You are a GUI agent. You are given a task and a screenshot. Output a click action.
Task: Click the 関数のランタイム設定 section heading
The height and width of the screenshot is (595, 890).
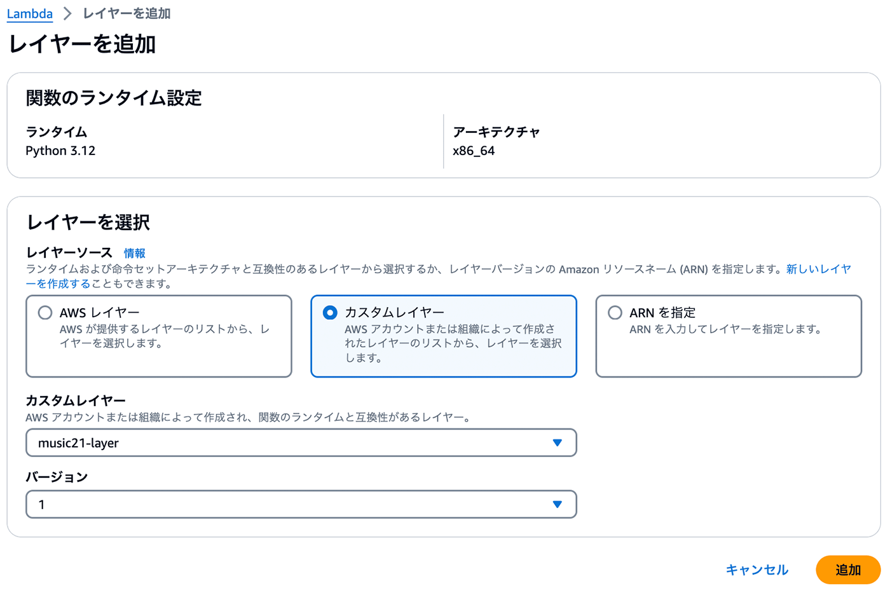[x=114, y=98]
